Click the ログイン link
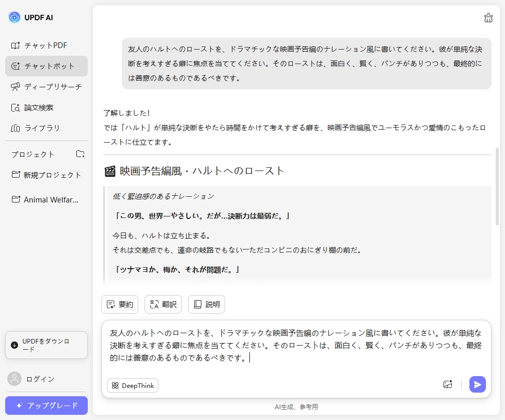This screenshot has height=420, width=505. (31, 379)
